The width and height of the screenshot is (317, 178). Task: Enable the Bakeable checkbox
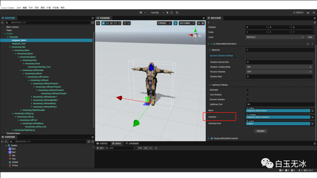[x=247, y=90]
